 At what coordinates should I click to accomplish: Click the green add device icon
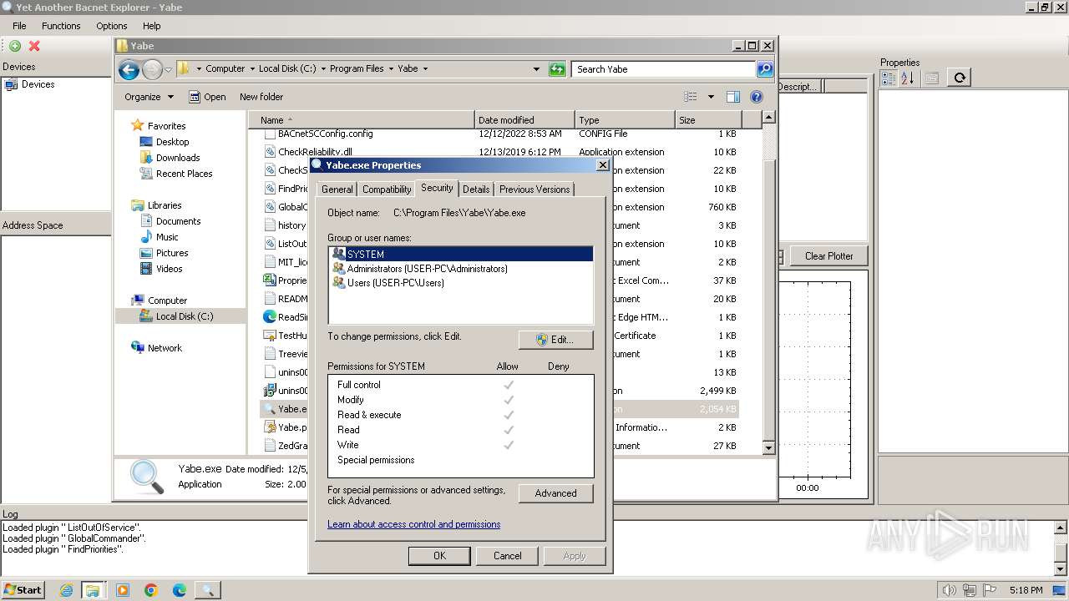(15, 46)
